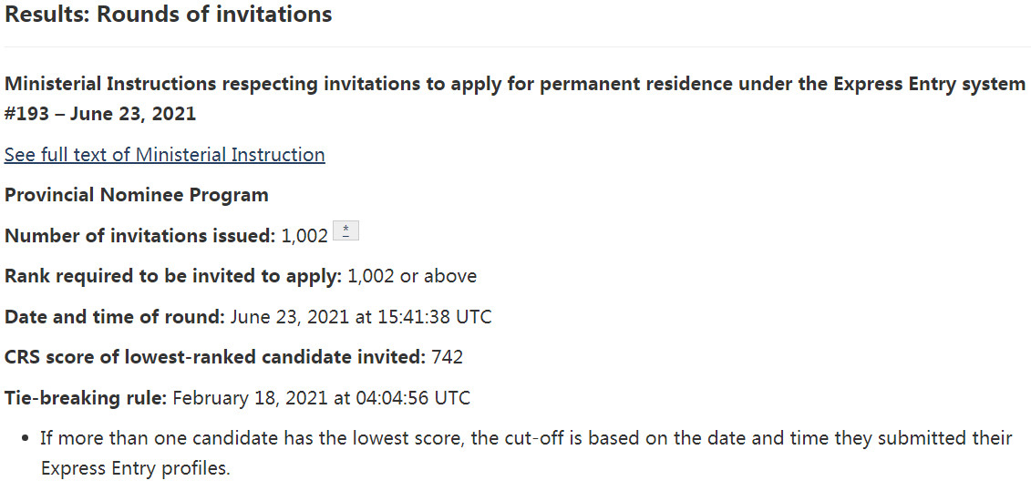Click the 'Number of invitations issued' label

(x=139, y=236)
